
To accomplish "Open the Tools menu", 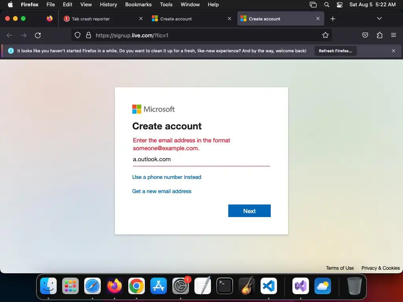I will point(166,5).
